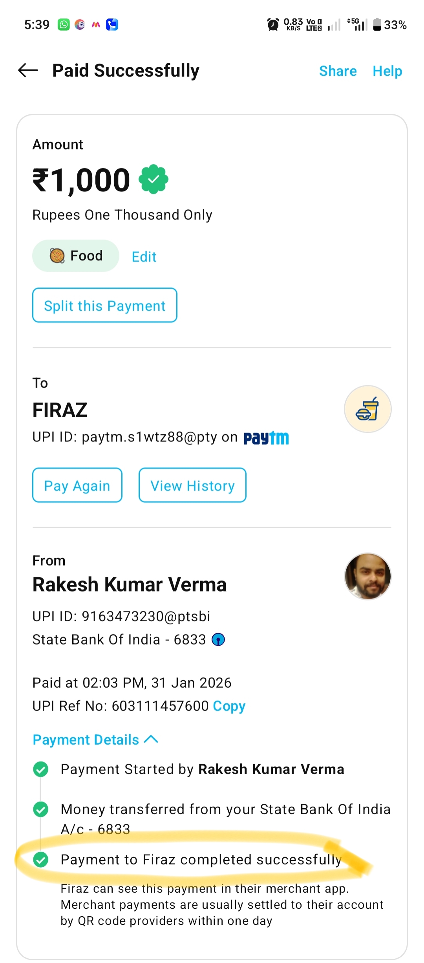The width and height of the screenshot is (424, 963).
Task: Tap the alarm icon in status bar
Action: [x=273, y=25]
